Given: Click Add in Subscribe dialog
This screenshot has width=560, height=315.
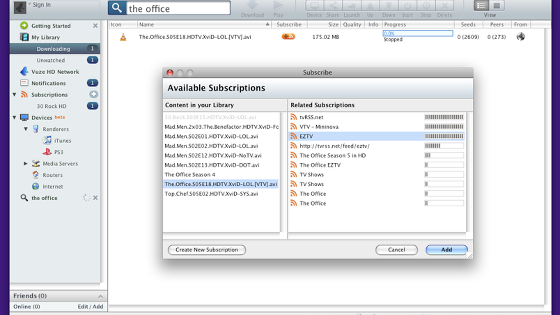Looking at the screenshot, I should coord(447,250).
